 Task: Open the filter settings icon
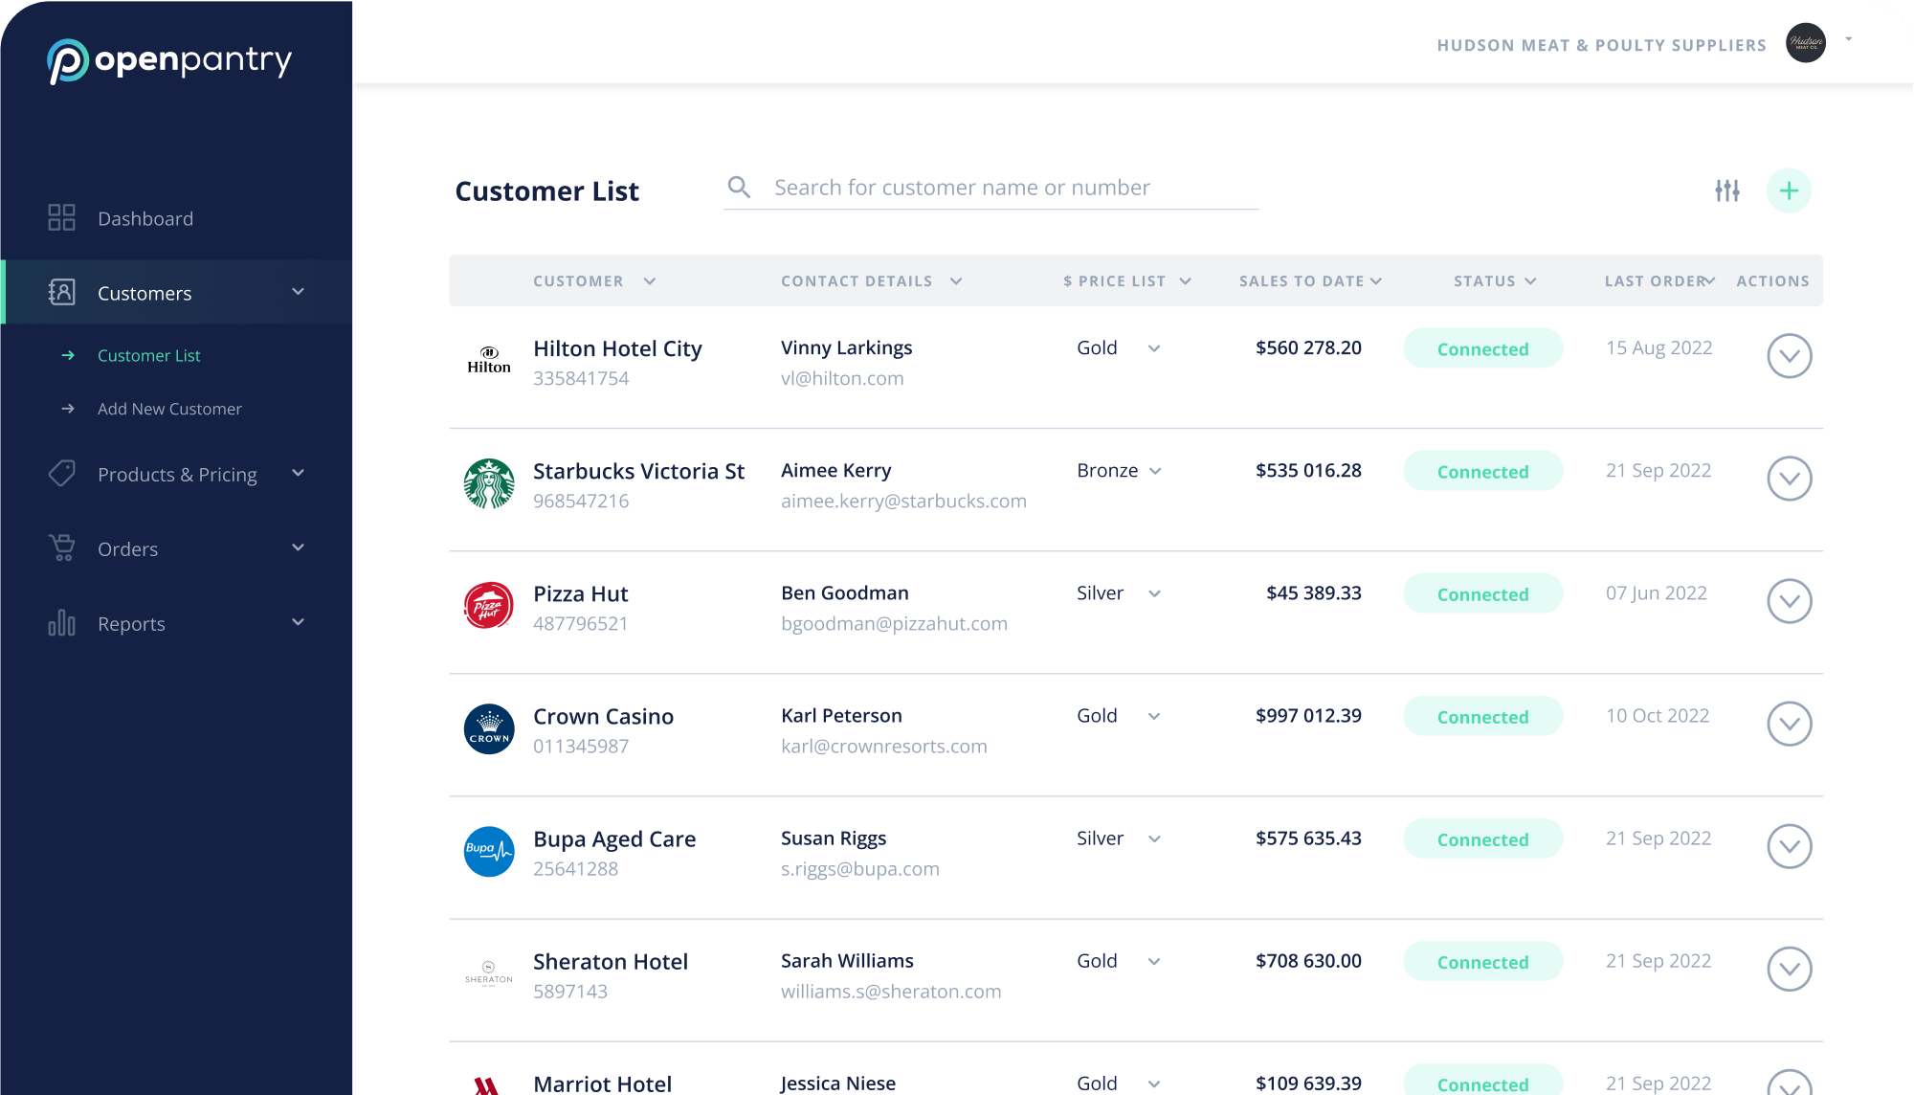pos(1726,190)
